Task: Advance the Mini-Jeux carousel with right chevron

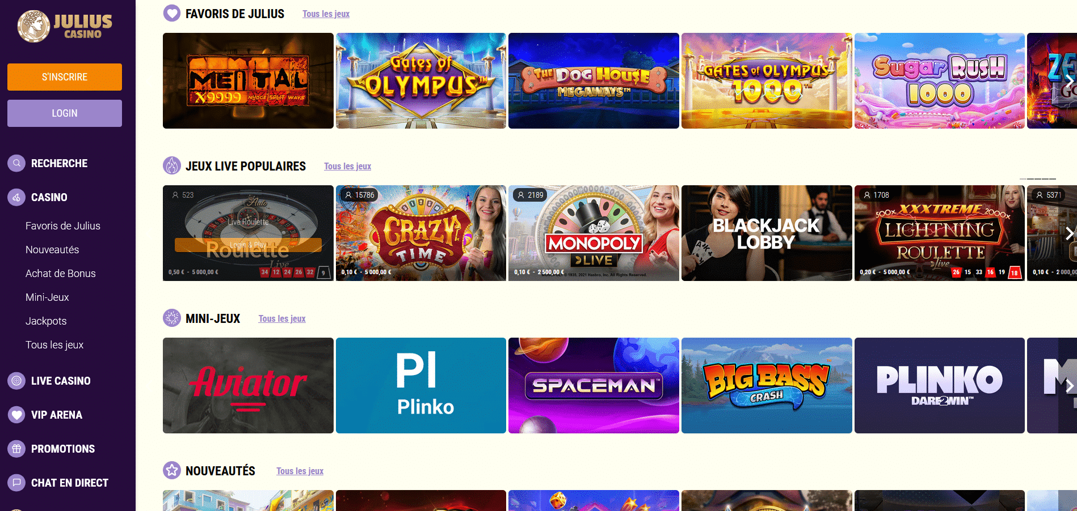Action: 1069,385
